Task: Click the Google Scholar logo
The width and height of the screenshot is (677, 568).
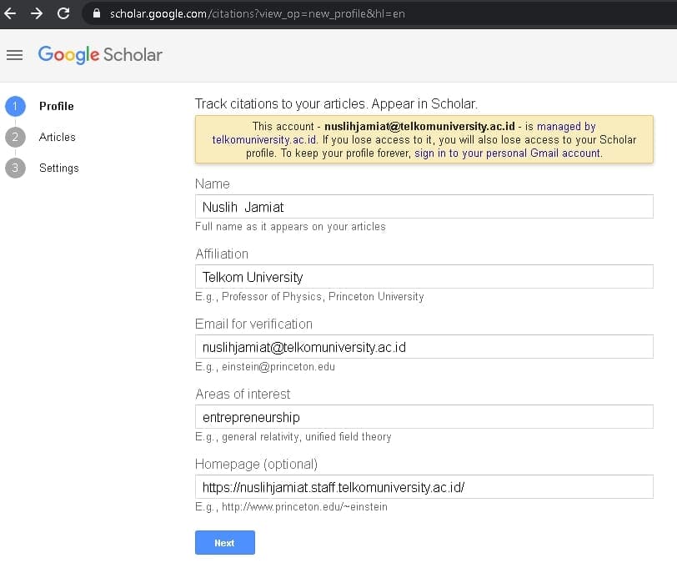Action: (100, 55)
